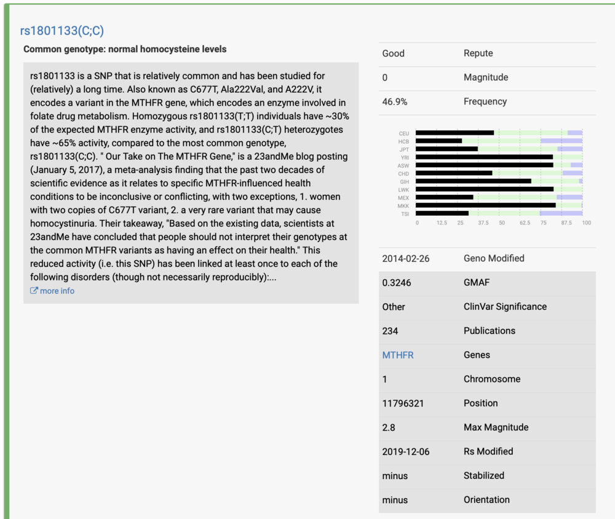Click the MKK row bar in chart
The width and height of the screenshot is (615, 519).
(485, 205)
